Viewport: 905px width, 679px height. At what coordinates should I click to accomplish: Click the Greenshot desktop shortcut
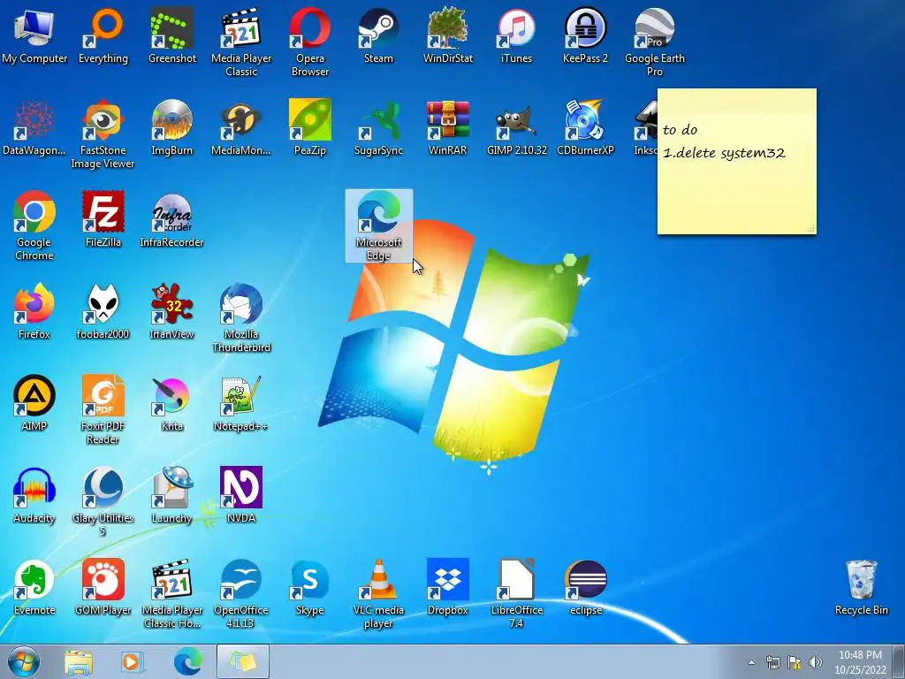(172, 35)
